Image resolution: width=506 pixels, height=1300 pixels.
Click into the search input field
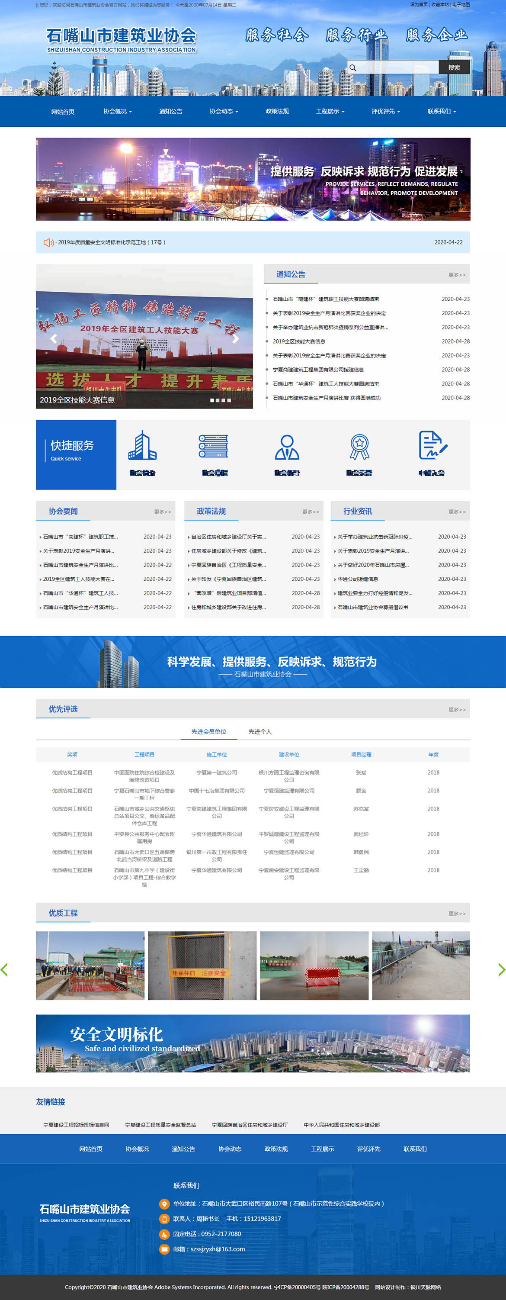[x=397, y=68]
